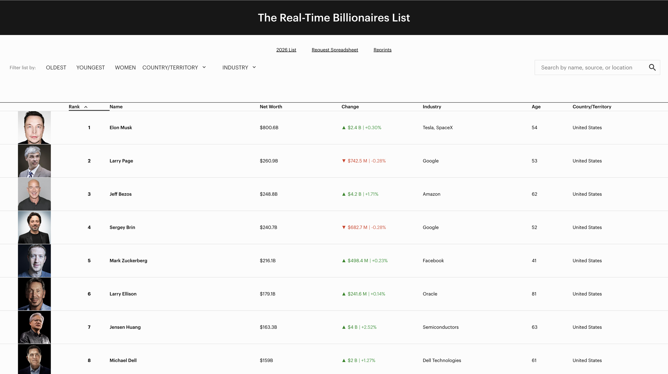Open the 2026 List link

286,50
